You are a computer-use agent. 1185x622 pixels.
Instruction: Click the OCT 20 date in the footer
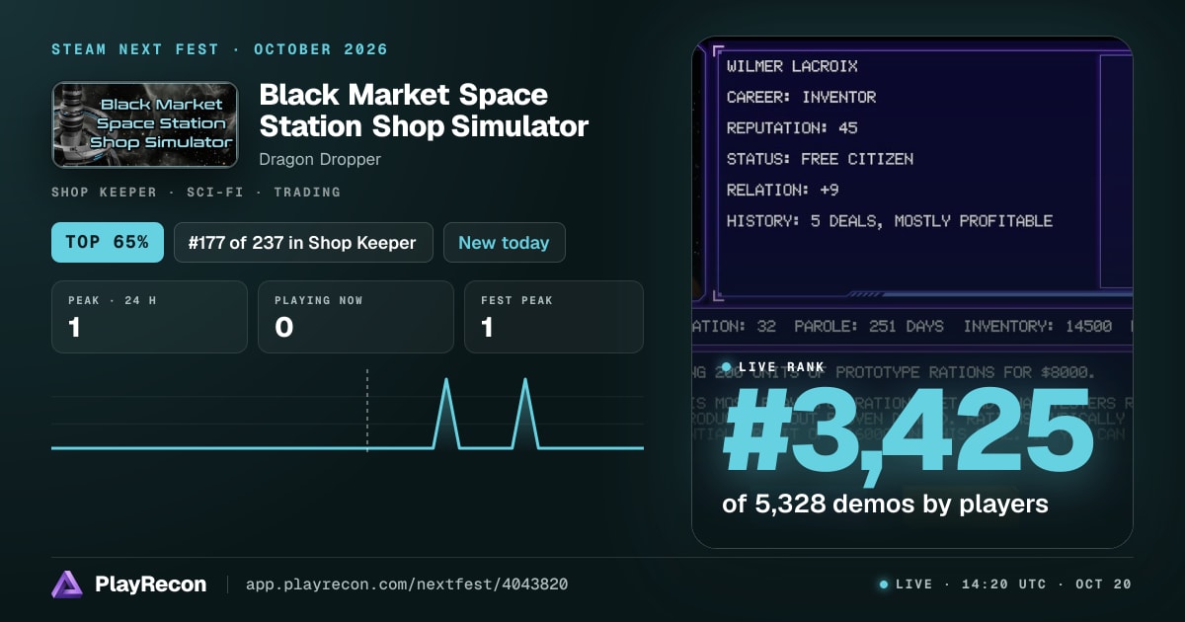(1104, 584)
